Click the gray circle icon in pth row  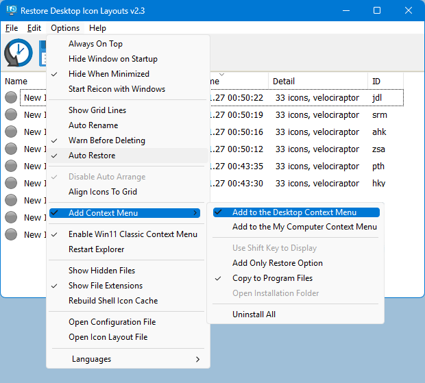point(11,166)
